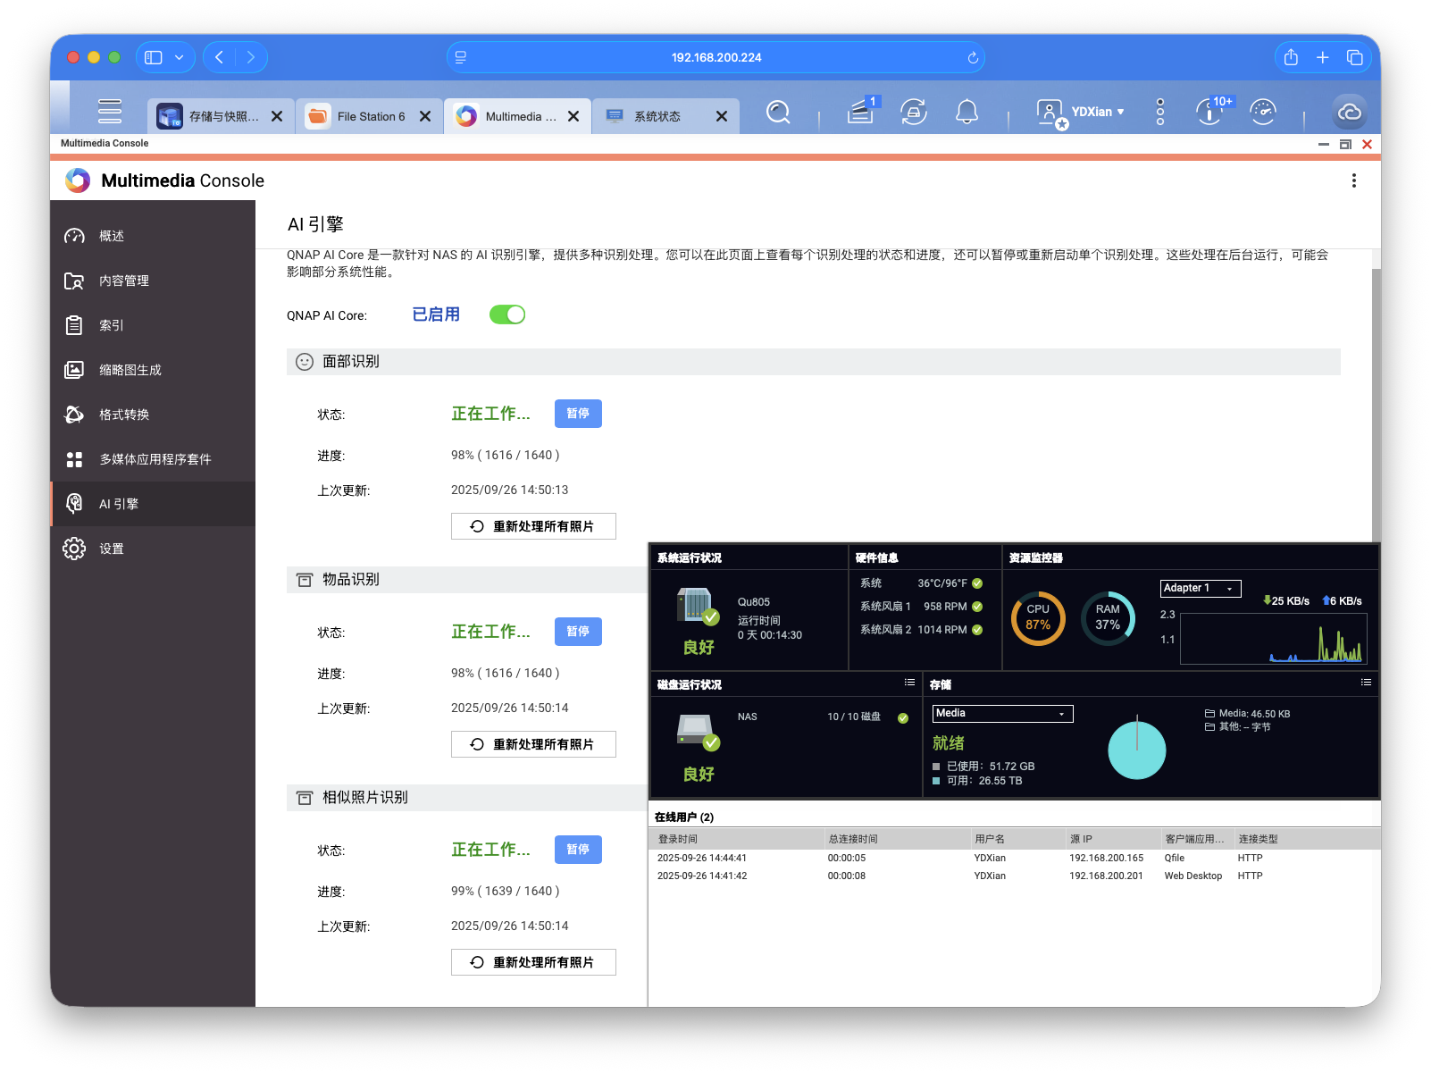The image size is (1431, 1073).
Task: Open the main menu hamburger icon
Action: point(109,111)
